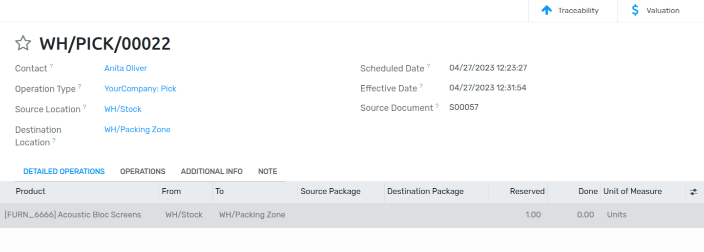Click help tooltip mark beside Contact
This screenshot has height=252, width=704.
[x=51, y=66]
